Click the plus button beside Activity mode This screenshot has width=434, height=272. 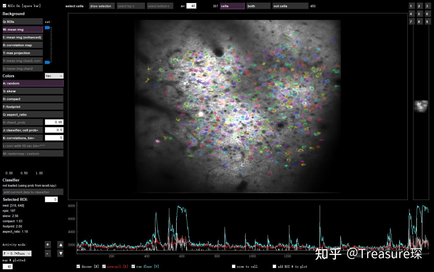48,245
